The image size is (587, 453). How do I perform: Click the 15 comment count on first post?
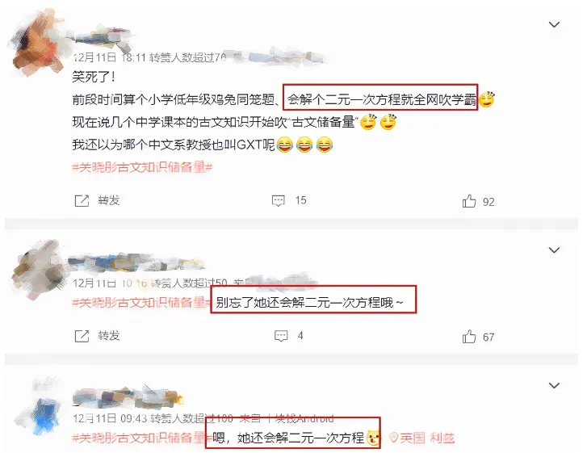300,200
